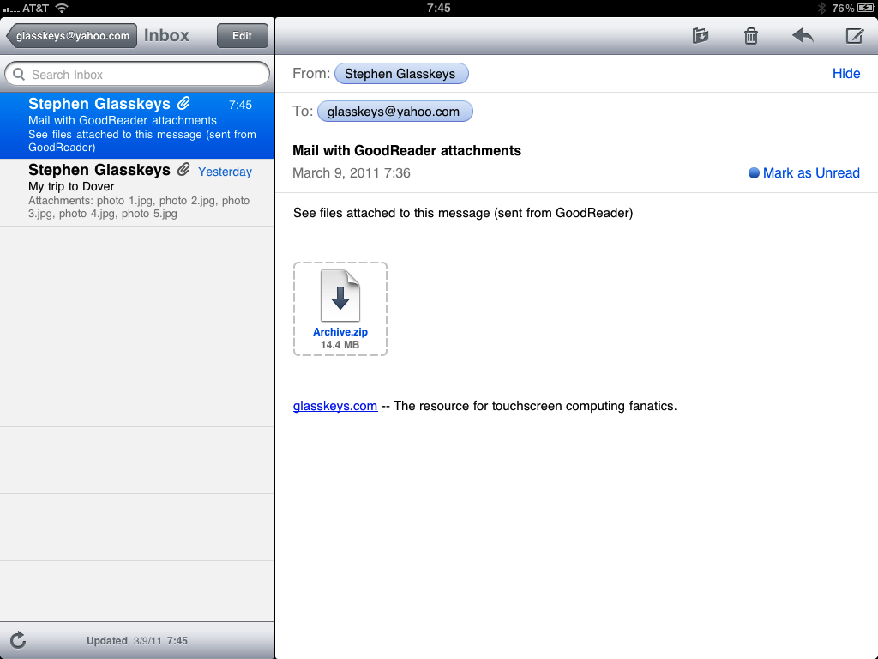Tap the glasskeys@yahoo.com recipient chip

(x=394, y=112)
